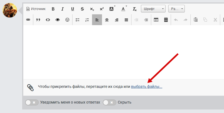Toggle bold text formatting
This screenshot has height=113, width=224.
tap(53, 9)
